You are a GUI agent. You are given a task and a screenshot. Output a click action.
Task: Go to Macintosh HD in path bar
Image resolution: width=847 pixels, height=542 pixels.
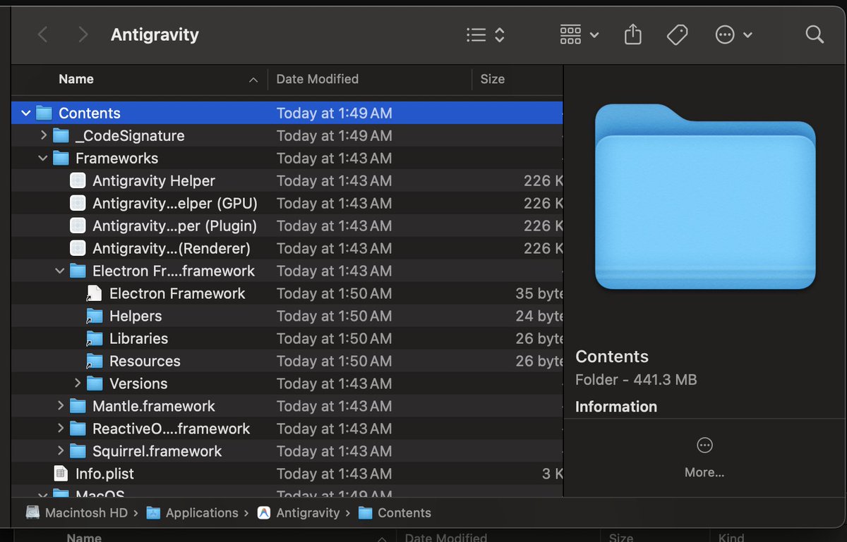click(x=78, y=513)
